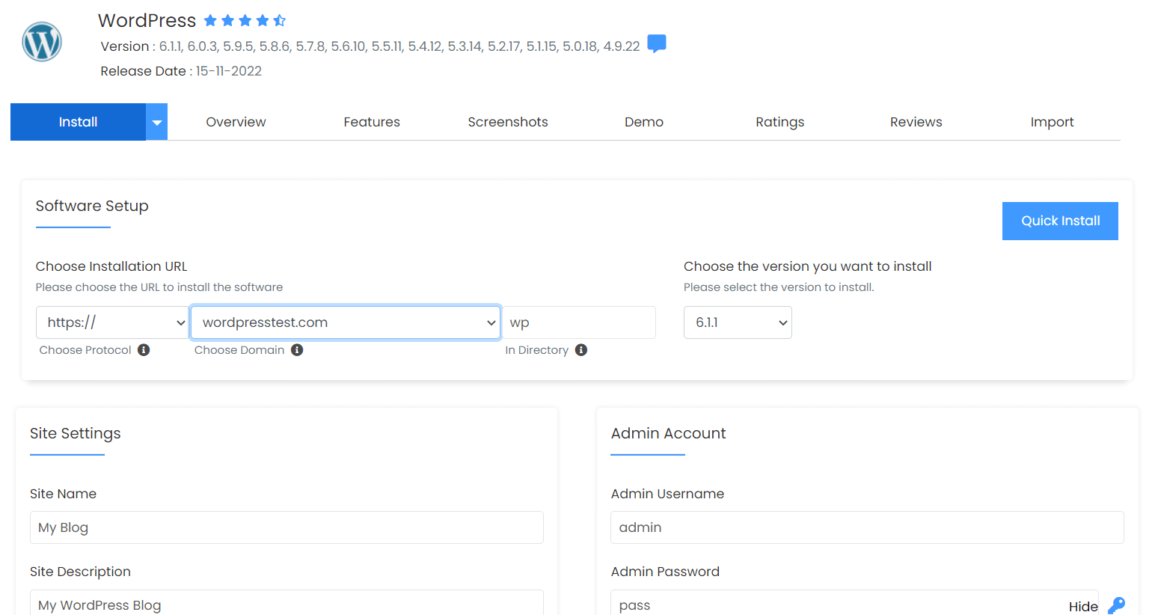This screenshot has width=1155, height=615.
Task: Click the Choose Installation URL label
Action: [111, 266]
